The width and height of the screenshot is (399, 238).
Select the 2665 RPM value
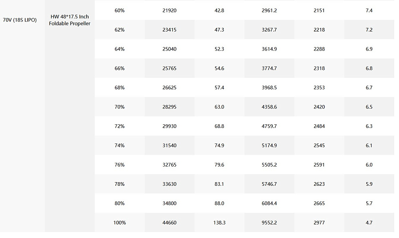319,203
